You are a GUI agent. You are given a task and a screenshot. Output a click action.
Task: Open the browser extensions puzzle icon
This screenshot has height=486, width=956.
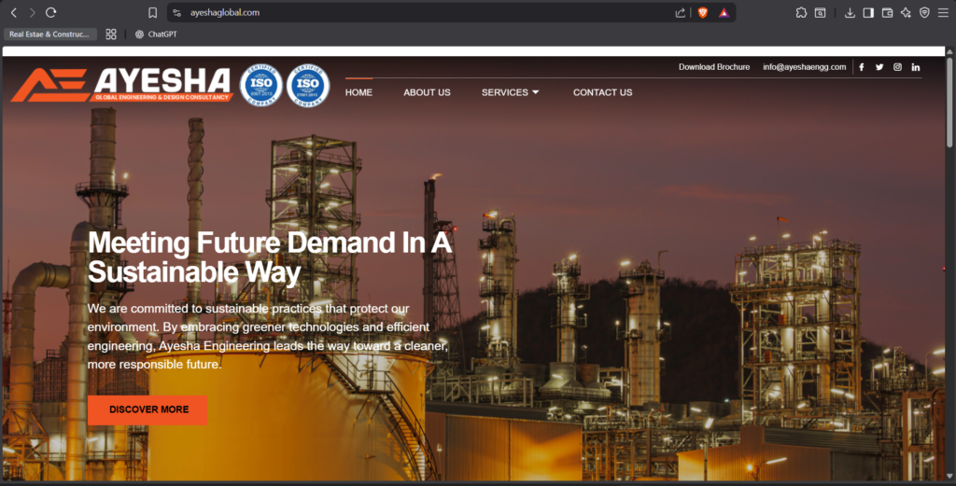(x=801, y=13)
